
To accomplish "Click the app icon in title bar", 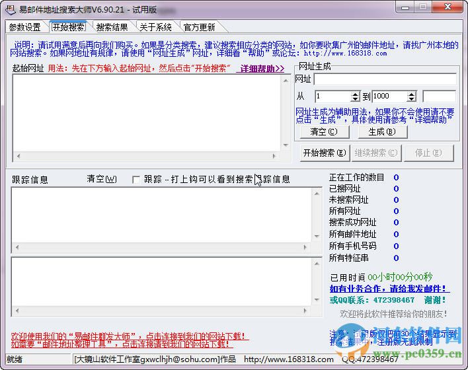I will coord(10,9).
